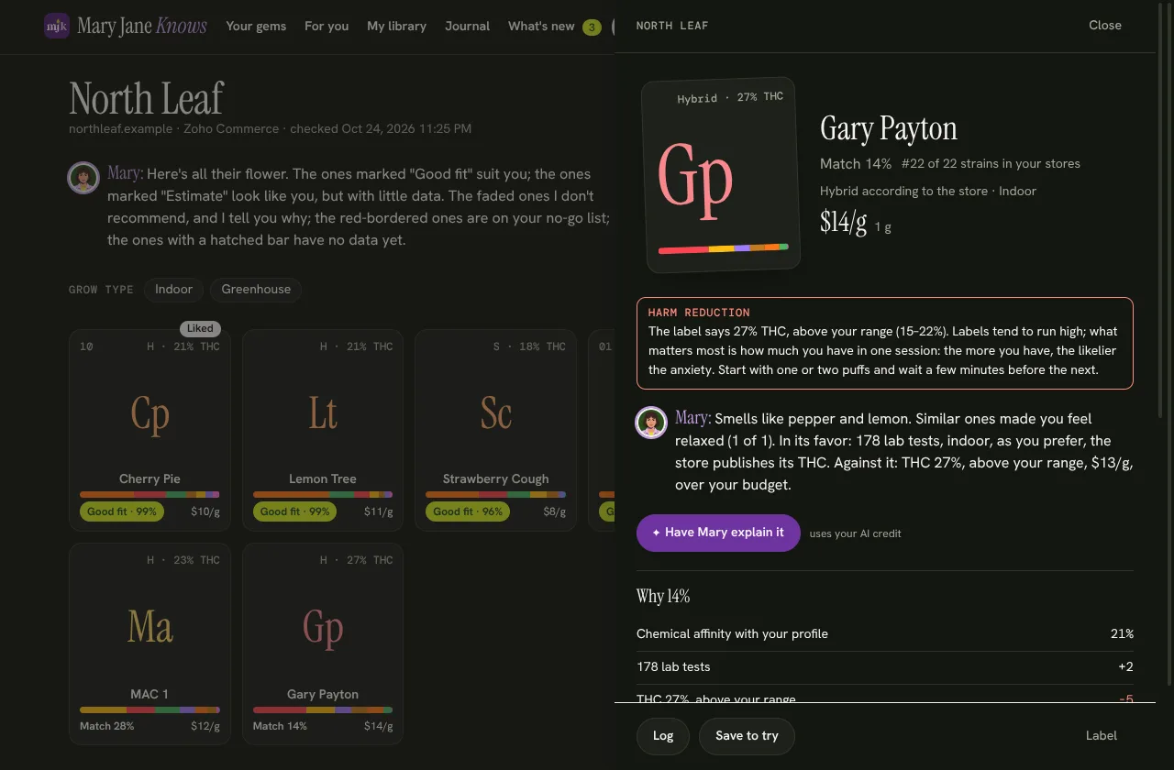Open the Lemon Tree strain card
The image size is (1174, 770).
click(x=323, y=430)
